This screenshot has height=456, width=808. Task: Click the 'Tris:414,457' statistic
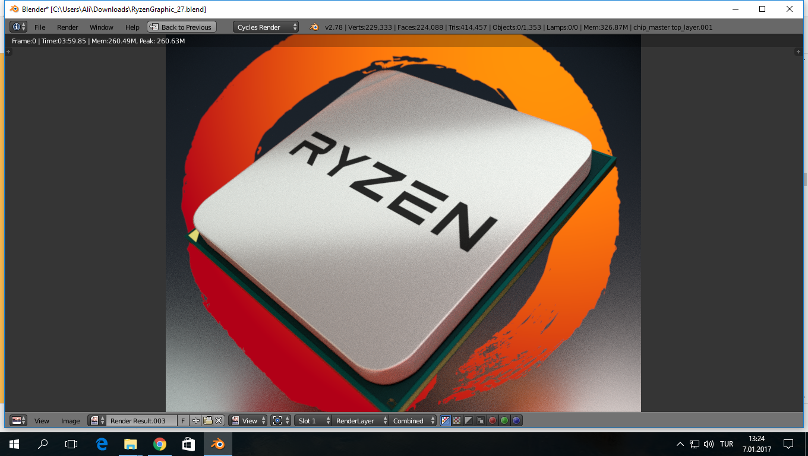tap(468, 27)
